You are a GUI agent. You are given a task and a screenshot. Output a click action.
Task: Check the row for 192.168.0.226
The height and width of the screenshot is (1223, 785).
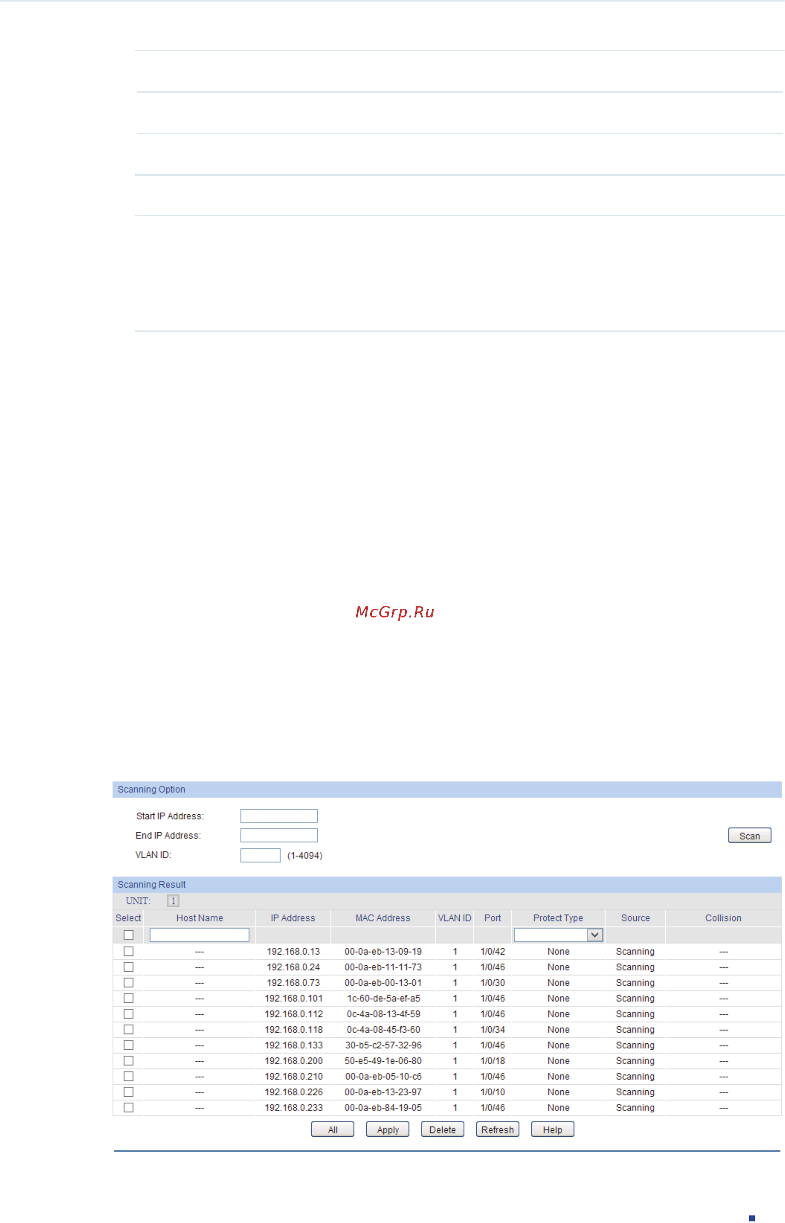coord(128,1092)
